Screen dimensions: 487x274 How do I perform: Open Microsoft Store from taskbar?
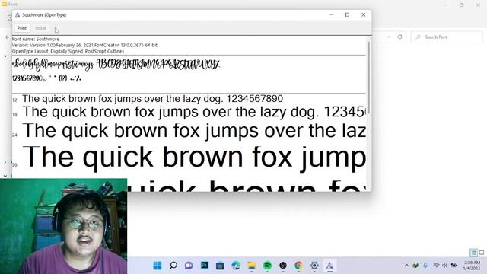(x=220, y=266)
